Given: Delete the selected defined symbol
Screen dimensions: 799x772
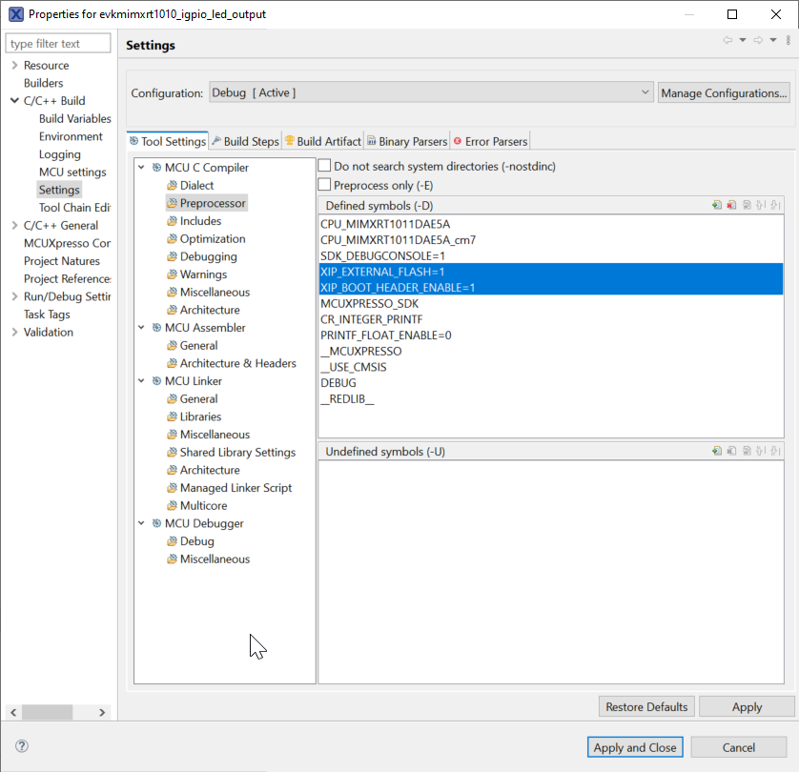Looking at the screenshot, I should point(732,204).
